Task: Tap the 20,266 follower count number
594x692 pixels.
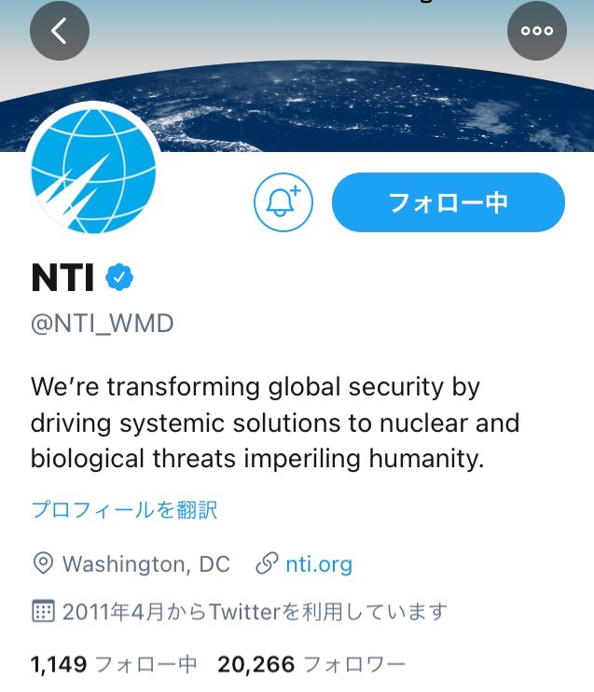Action: (256, 664)
